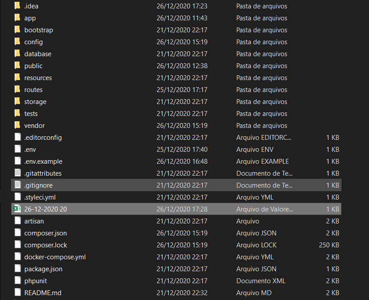Click the type Arquivo de Valore... entry
This screenshot has height=300, width=369.
(265, 209)
